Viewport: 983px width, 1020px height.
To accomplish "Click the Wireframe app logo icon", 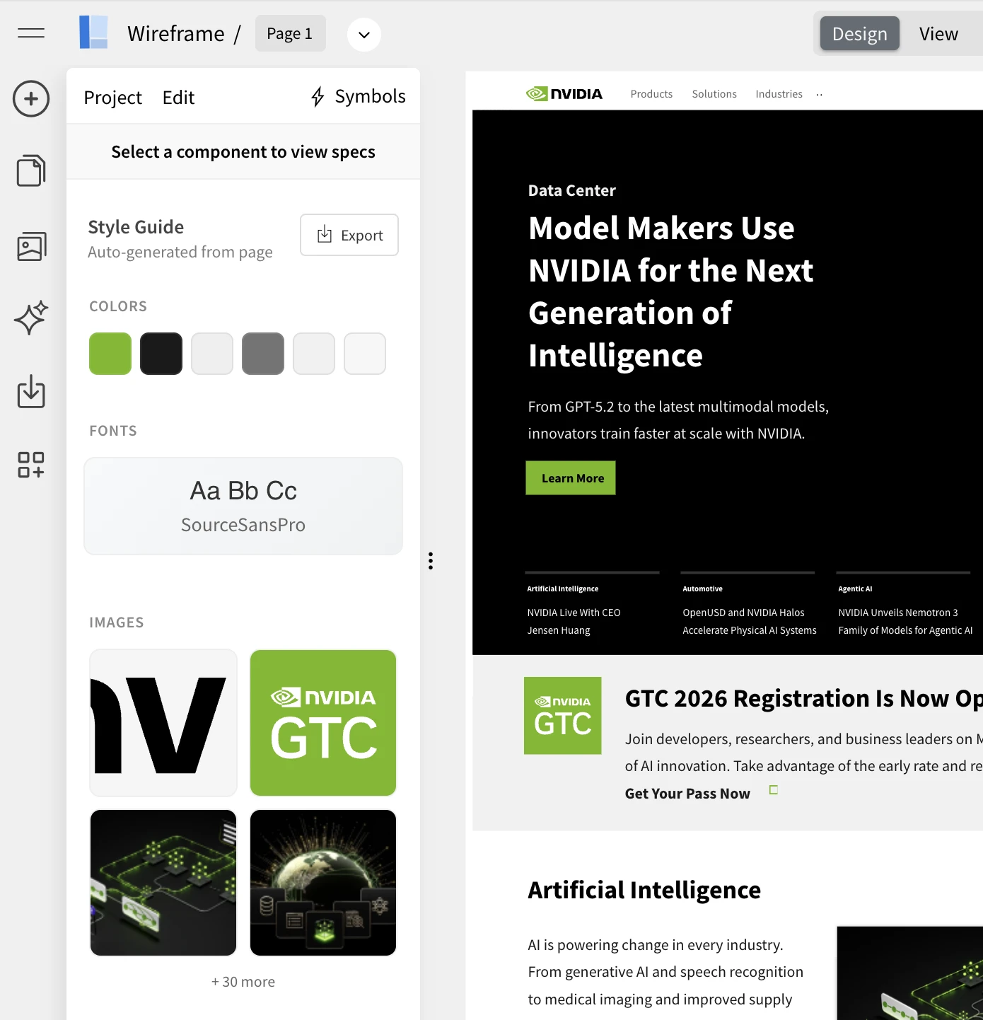I will click(93, 33).
